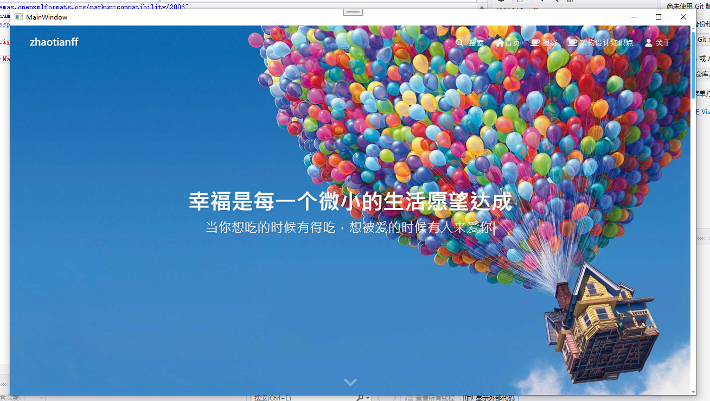710x401 pixels.
Task: Click the subtitle 当你想吃的时候有得吃
Action: [x=270, y=227]
